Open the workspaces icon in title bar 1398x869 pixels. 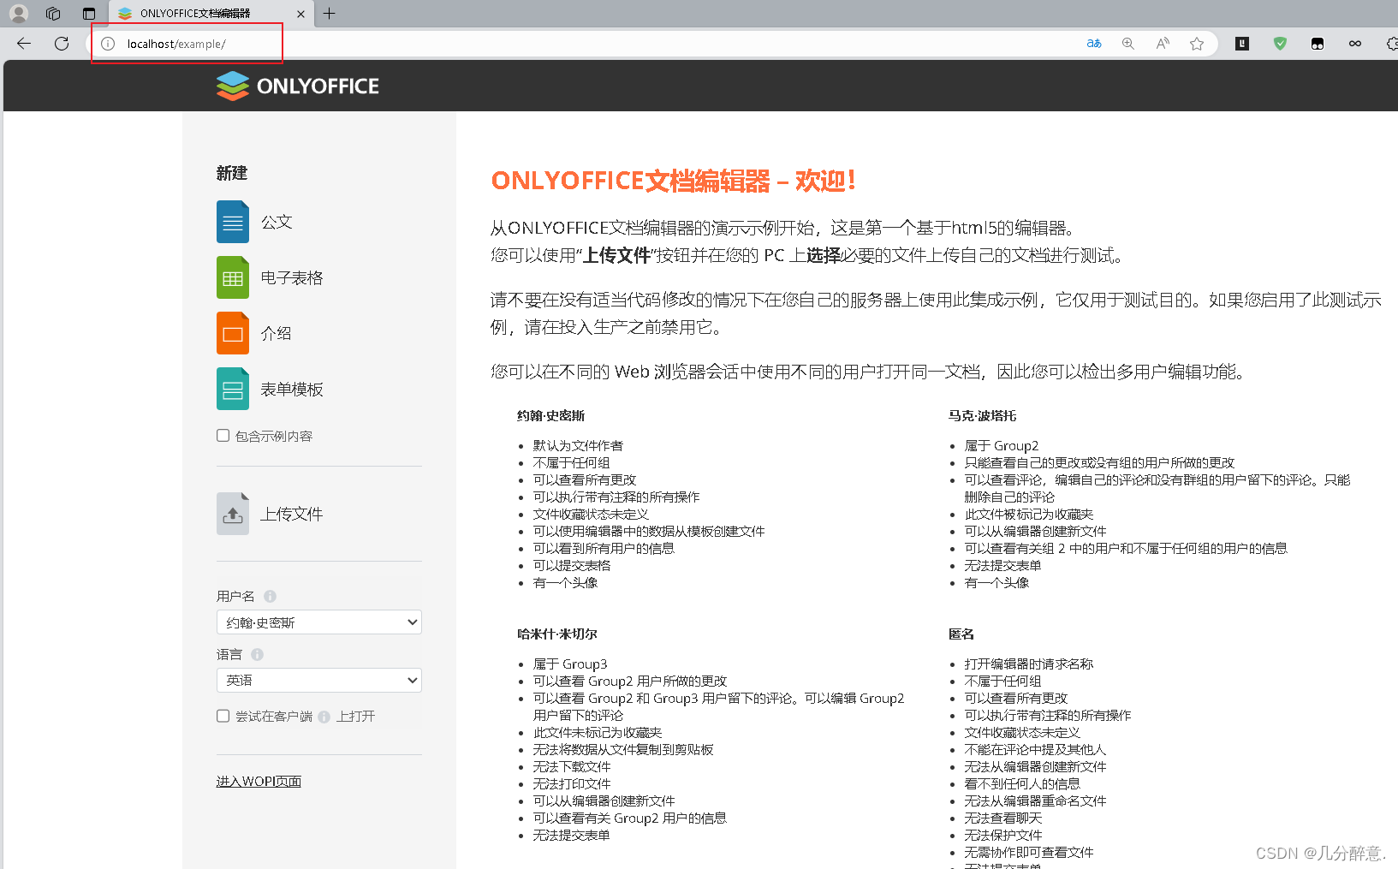pyautogui.click(x=53, y=13)
